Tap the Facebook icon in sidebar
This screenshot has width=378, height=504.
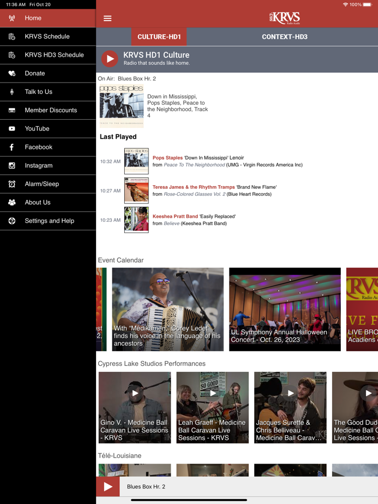(x=12, y=147)
